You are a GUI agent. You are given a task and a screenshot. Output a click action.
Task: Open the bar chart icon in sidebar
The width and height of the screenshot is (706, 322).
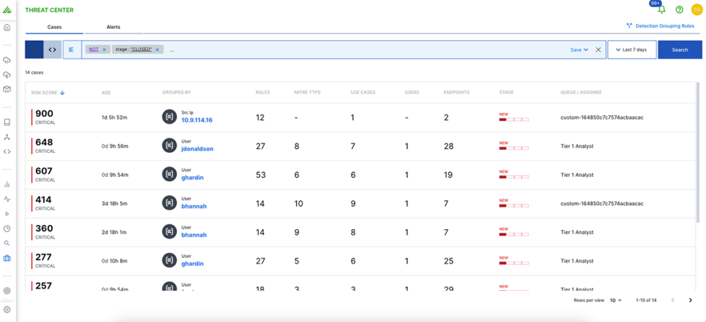tap(7, 184)
